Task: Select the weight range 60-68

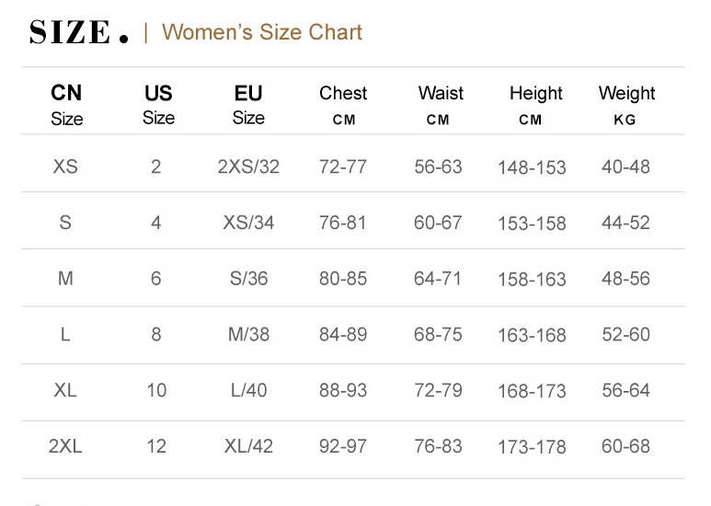Action: click(x=625, y=446)
